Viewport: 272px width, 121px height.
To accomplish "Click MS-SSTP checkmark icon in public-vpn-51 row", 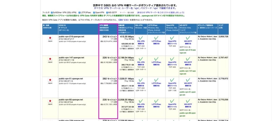I will click(188, 80).
